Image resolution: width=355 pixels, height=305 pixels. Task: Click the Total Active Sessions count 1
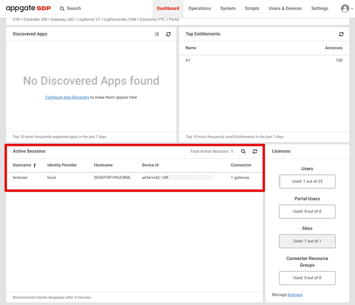point(232,151)
